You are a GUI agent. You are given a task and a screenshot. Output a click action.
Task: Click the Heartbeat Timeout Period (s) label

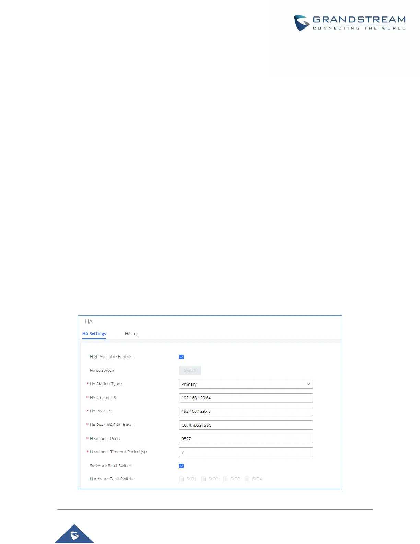point(118,452)
